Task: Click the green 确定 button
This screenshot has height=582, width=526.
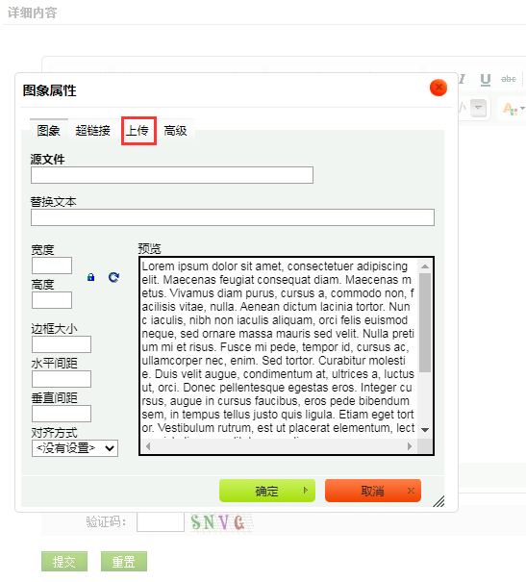Action: (267, 491)
